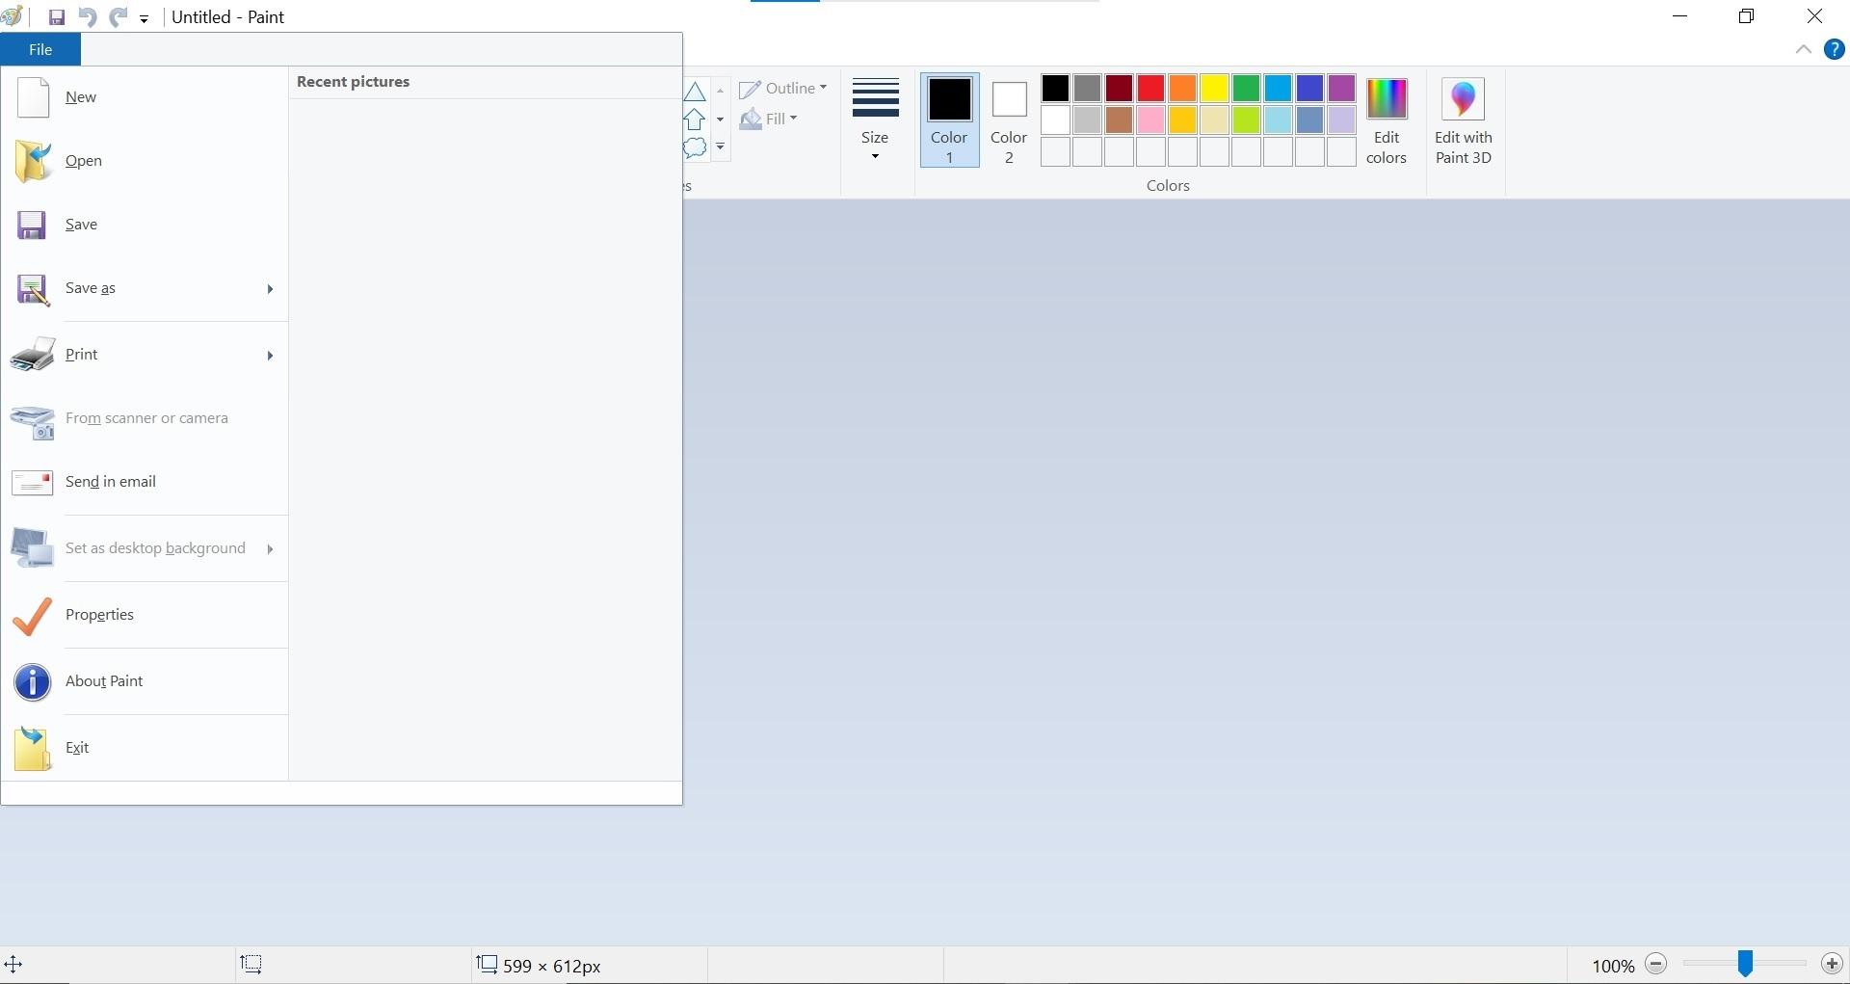Click the Open folder icon
This screenshot has width=1850, height=984.
(33, 161)
